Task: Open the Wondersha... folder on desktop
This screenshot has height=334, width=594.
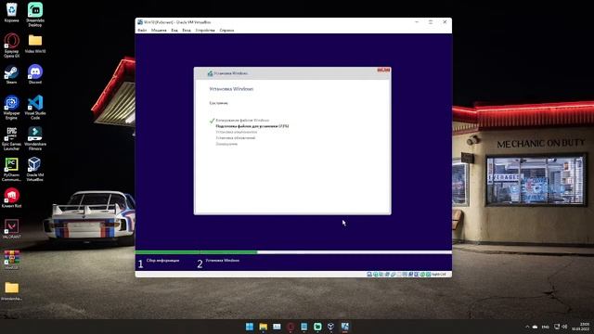Action: [11, 291]
